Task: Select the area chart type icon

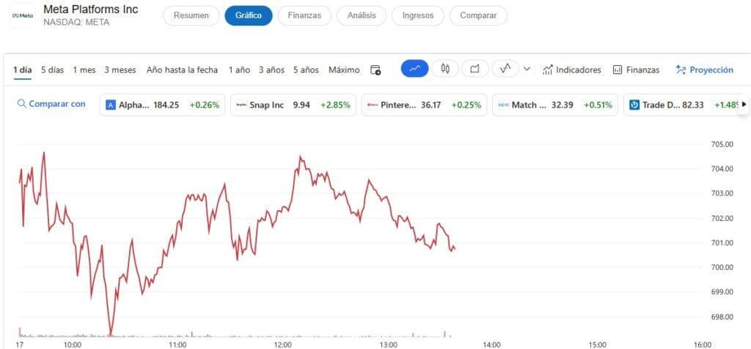Action: 475,70
